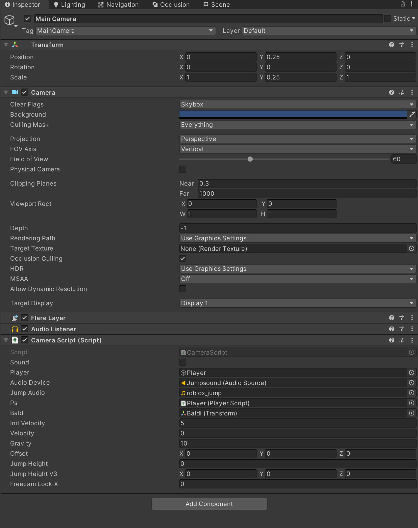Click the Add Component button
The height and width of the screenshot is (528, 418).
coord(210,504)
